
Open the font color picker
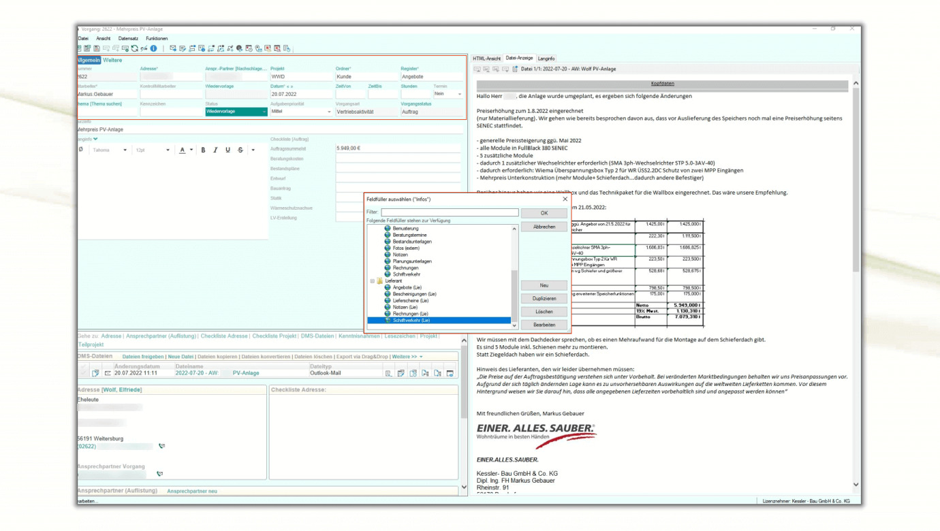(x=191, y=150)
